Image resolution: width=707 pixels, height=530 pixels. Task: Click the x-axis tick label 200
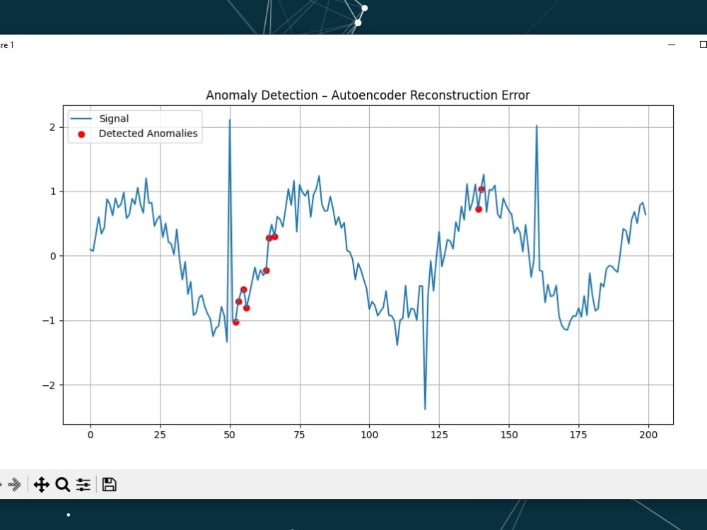click(x=648, y=435)
